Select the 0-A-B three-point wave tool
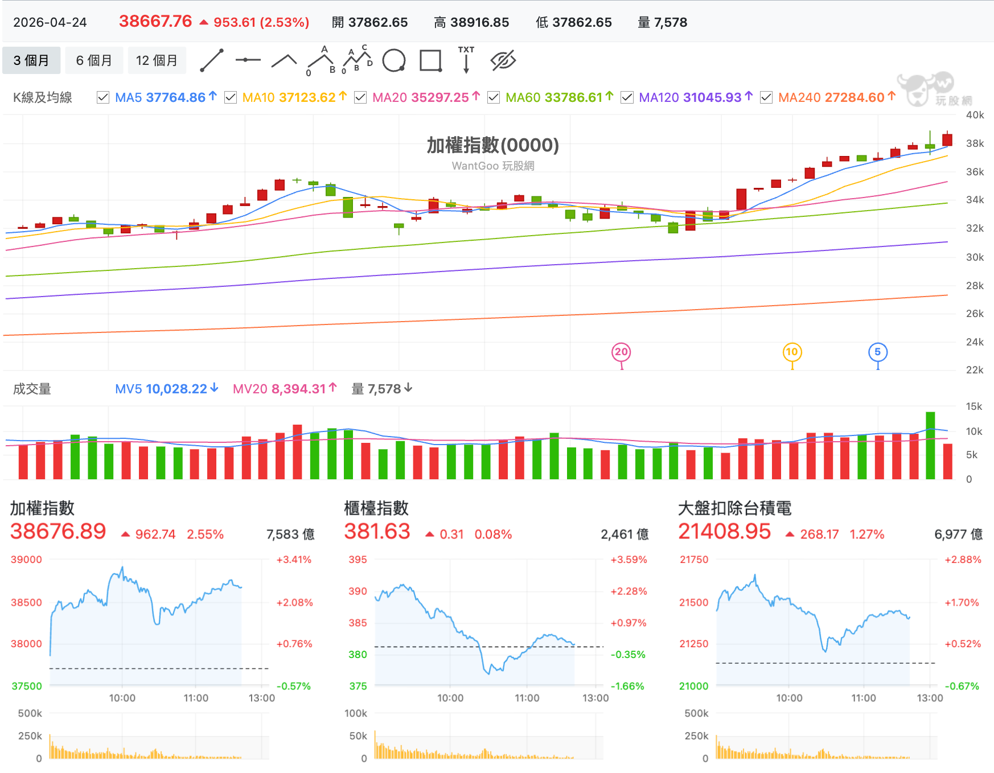The width and height of the screenshot is (994, 773). (x=321, y=60)
